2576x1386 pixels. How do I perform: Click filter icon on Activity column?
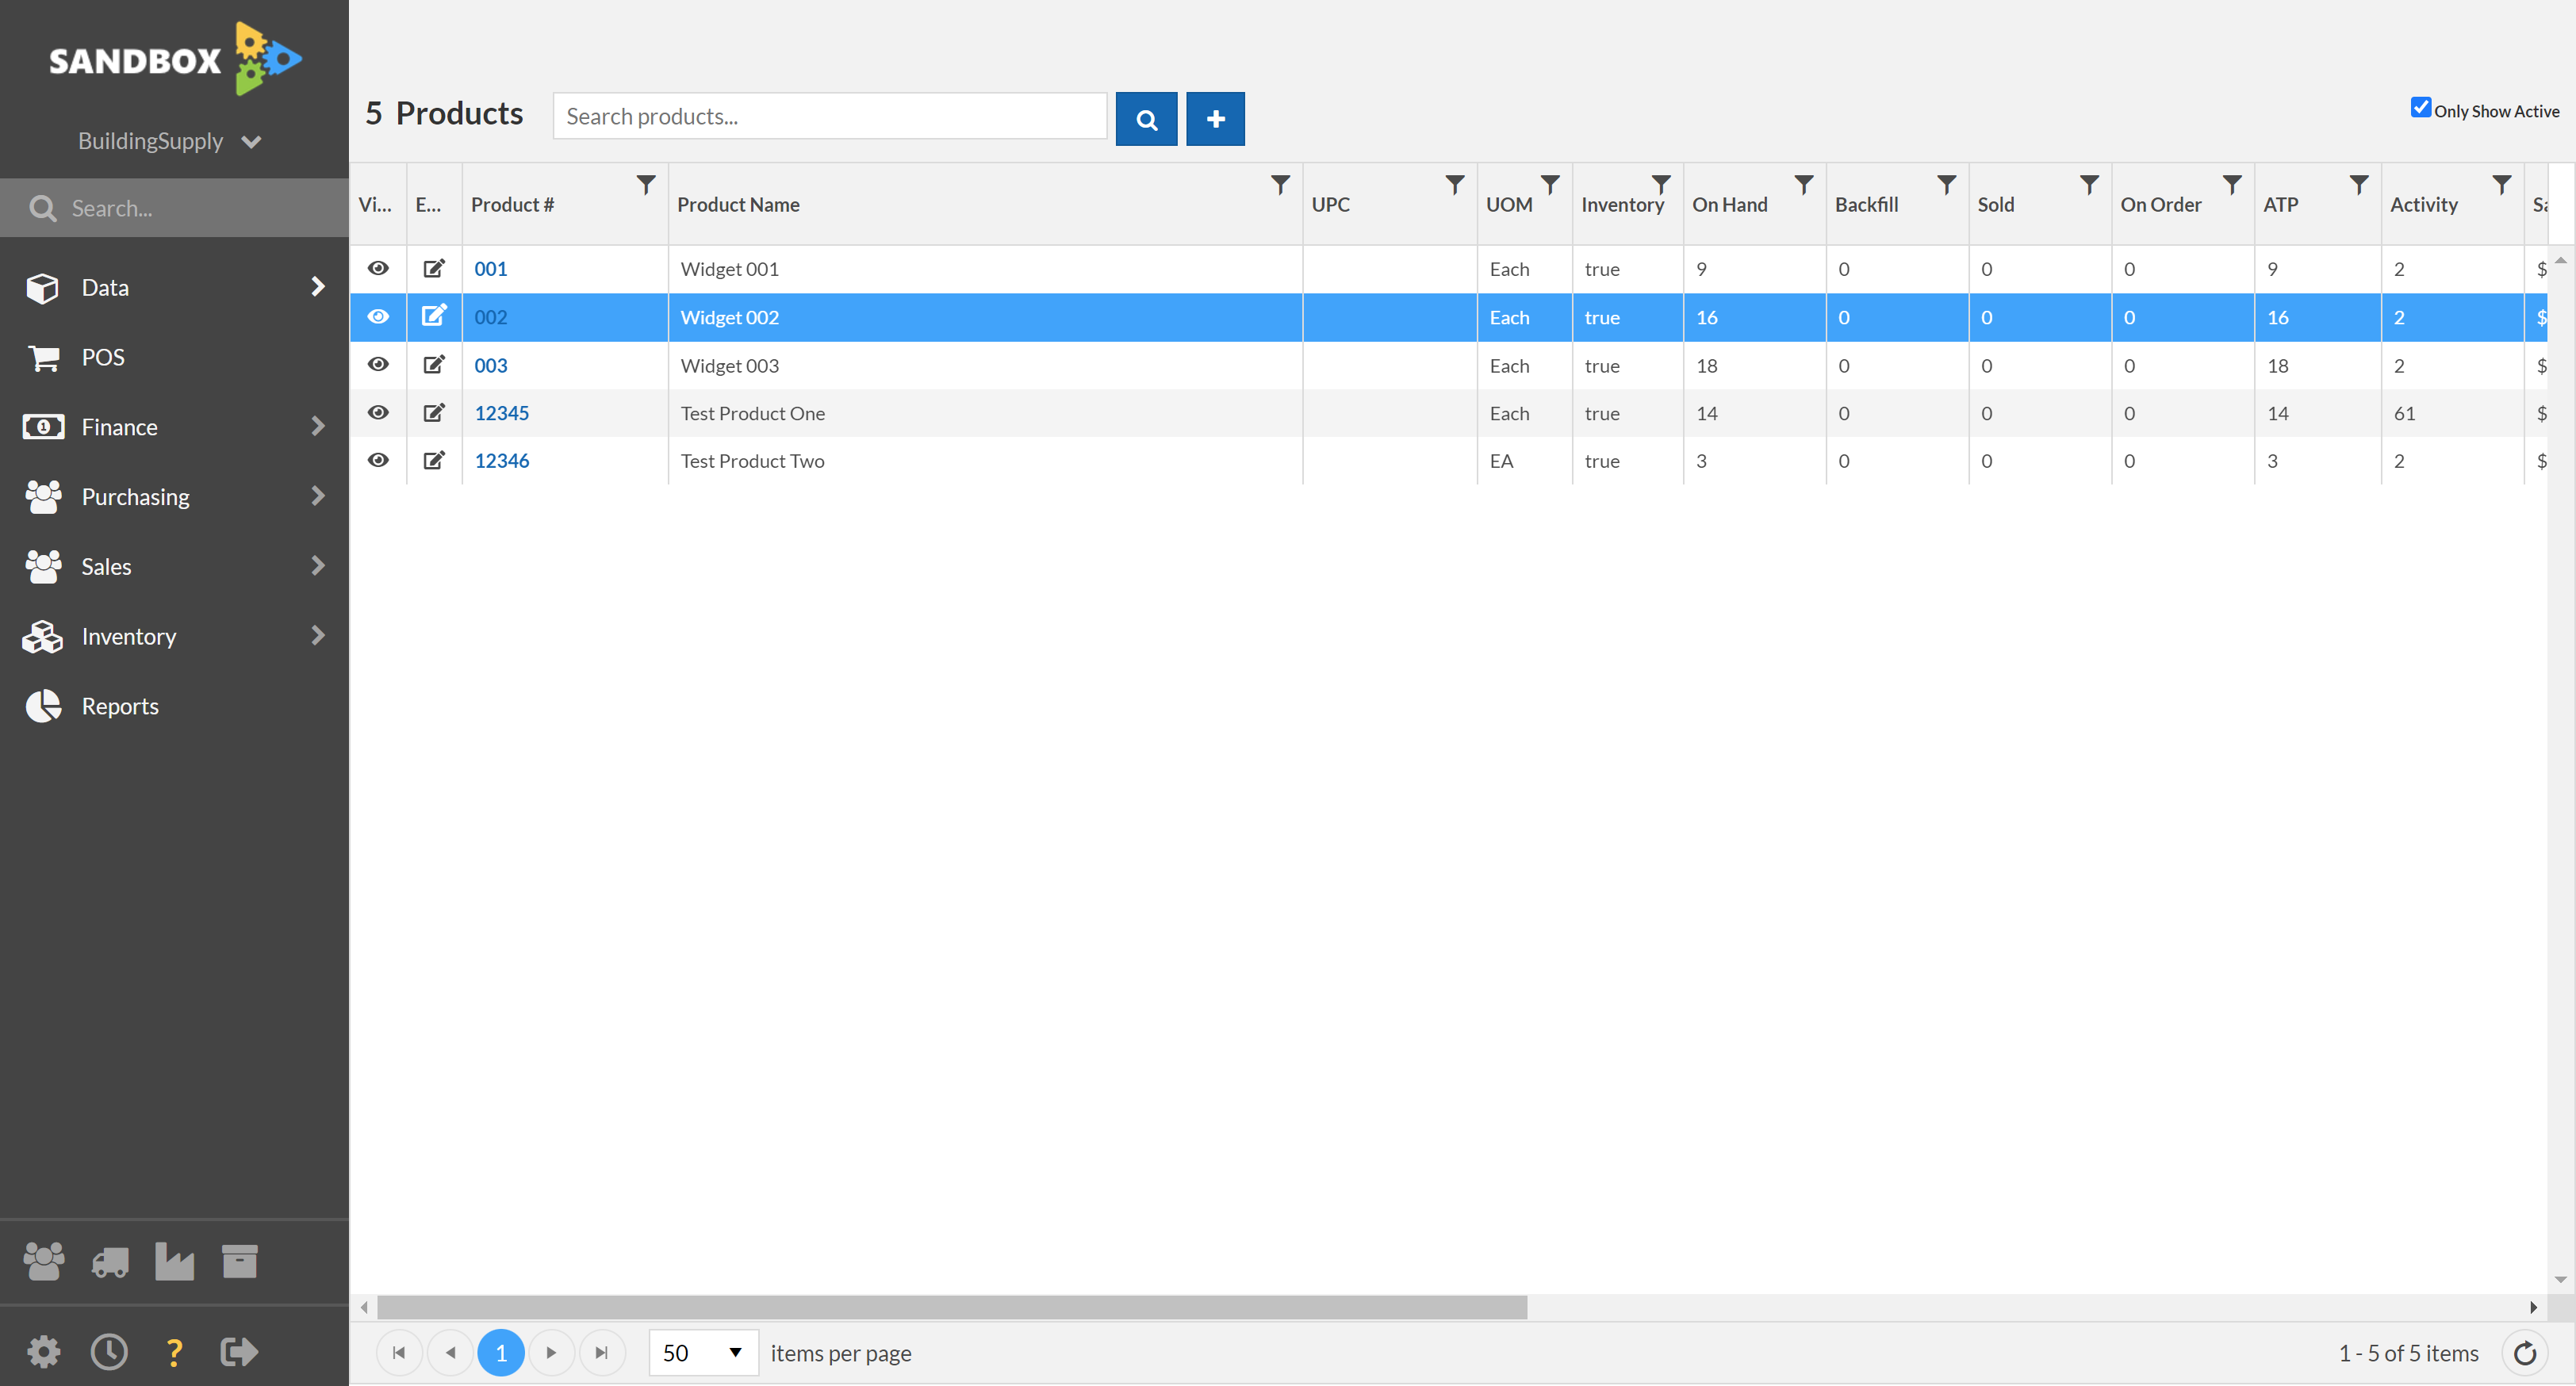coord(2502,185)
